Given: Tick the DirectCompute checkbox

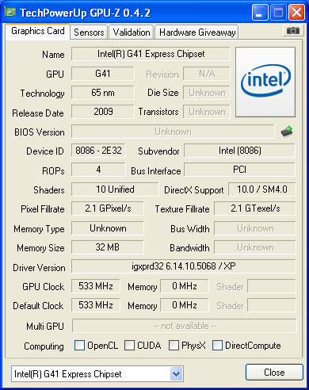Looking at the screenshot, I should (217, 346).
